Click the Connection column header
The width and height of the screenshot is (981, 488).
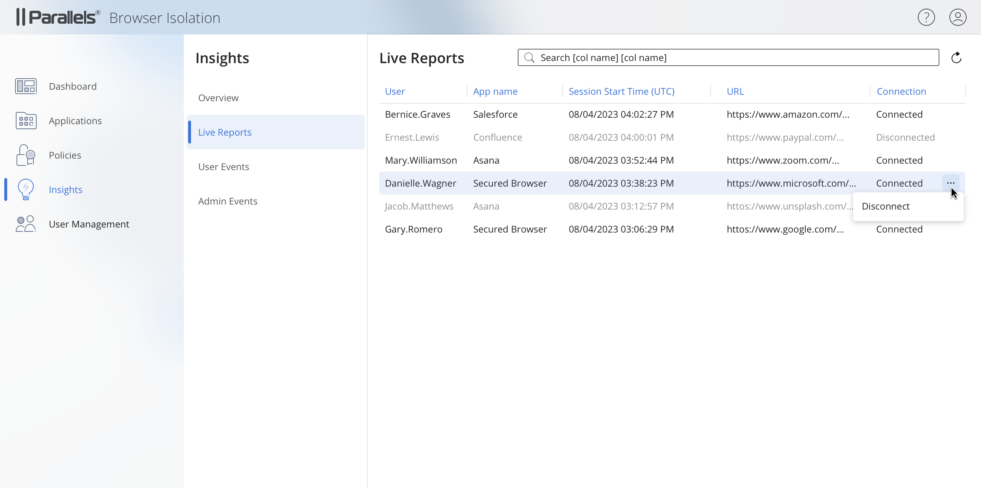coord(901,91)
